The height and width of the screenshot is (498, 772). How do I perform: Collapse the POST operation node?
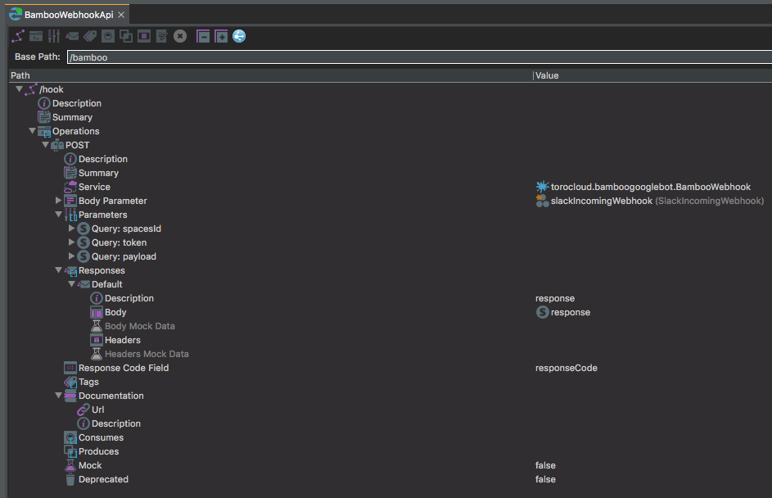(x=45, y=145)
